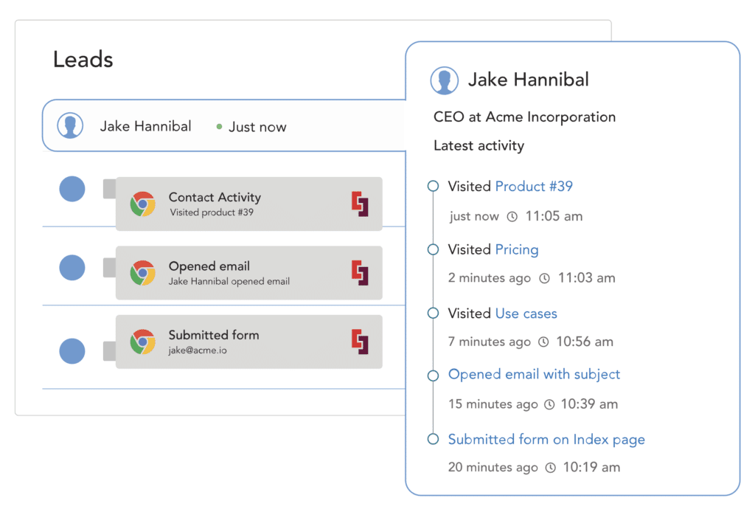Click Jake Hannibal's avatar in Leads row
The image size is (755, 512).
pos(70,126)
